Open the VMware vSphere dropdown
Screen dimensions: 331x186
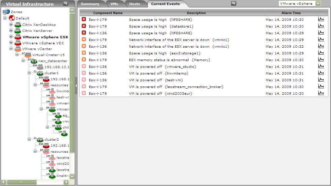click(318, 3)
